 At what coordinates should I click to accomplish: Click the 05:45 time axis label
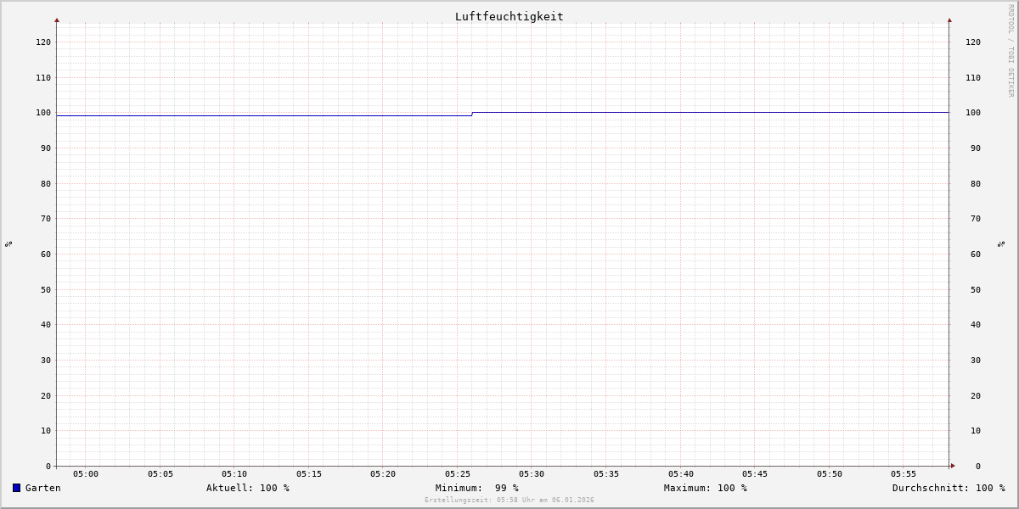click(755, 473)
